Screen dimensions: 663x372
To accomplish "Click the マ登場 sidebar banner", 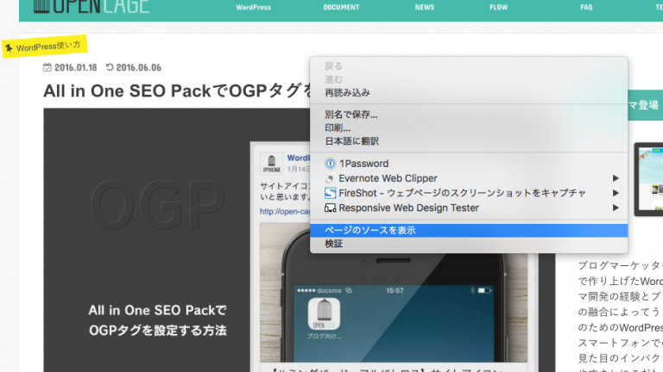I will tap(645, 105).
